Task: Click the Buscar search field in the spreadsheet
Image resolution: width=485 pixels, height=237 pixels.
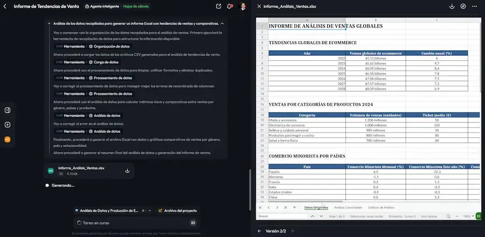Action: coord(282,217)
